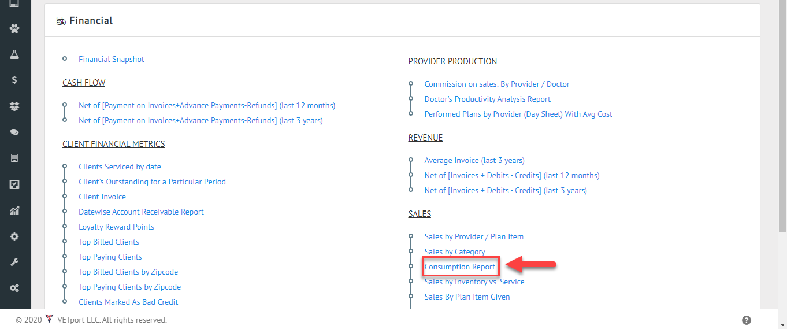Select the wrench tools sidebar icon
This screenshot has height=329, width=787.
click(14, 263)
